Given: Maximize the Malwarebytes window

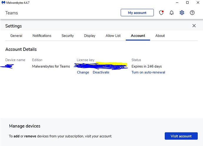Looking at the screenshot, I should 187,3.
